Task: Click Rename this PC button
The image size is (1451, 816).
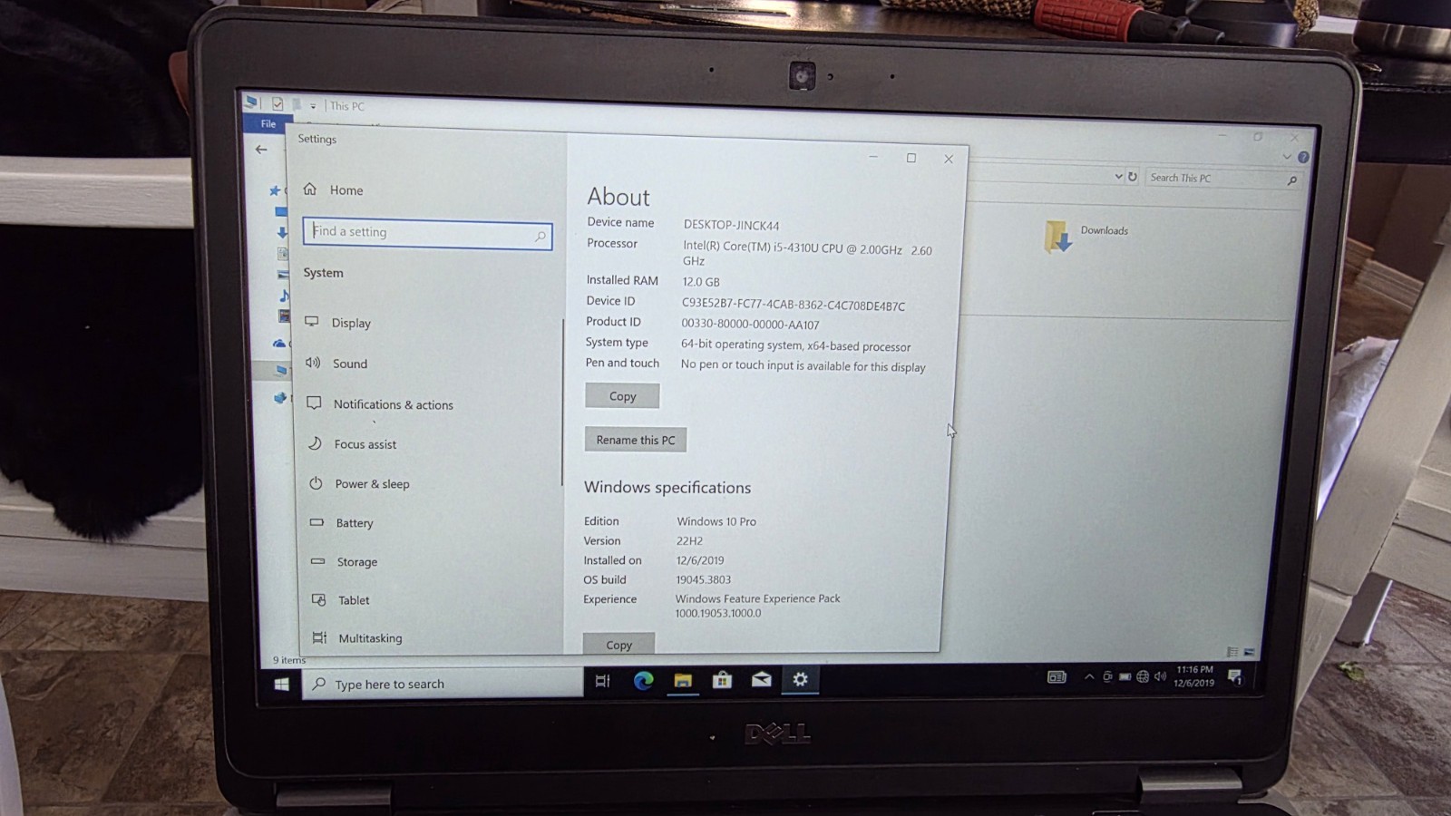Action: (x=636, y=440)
